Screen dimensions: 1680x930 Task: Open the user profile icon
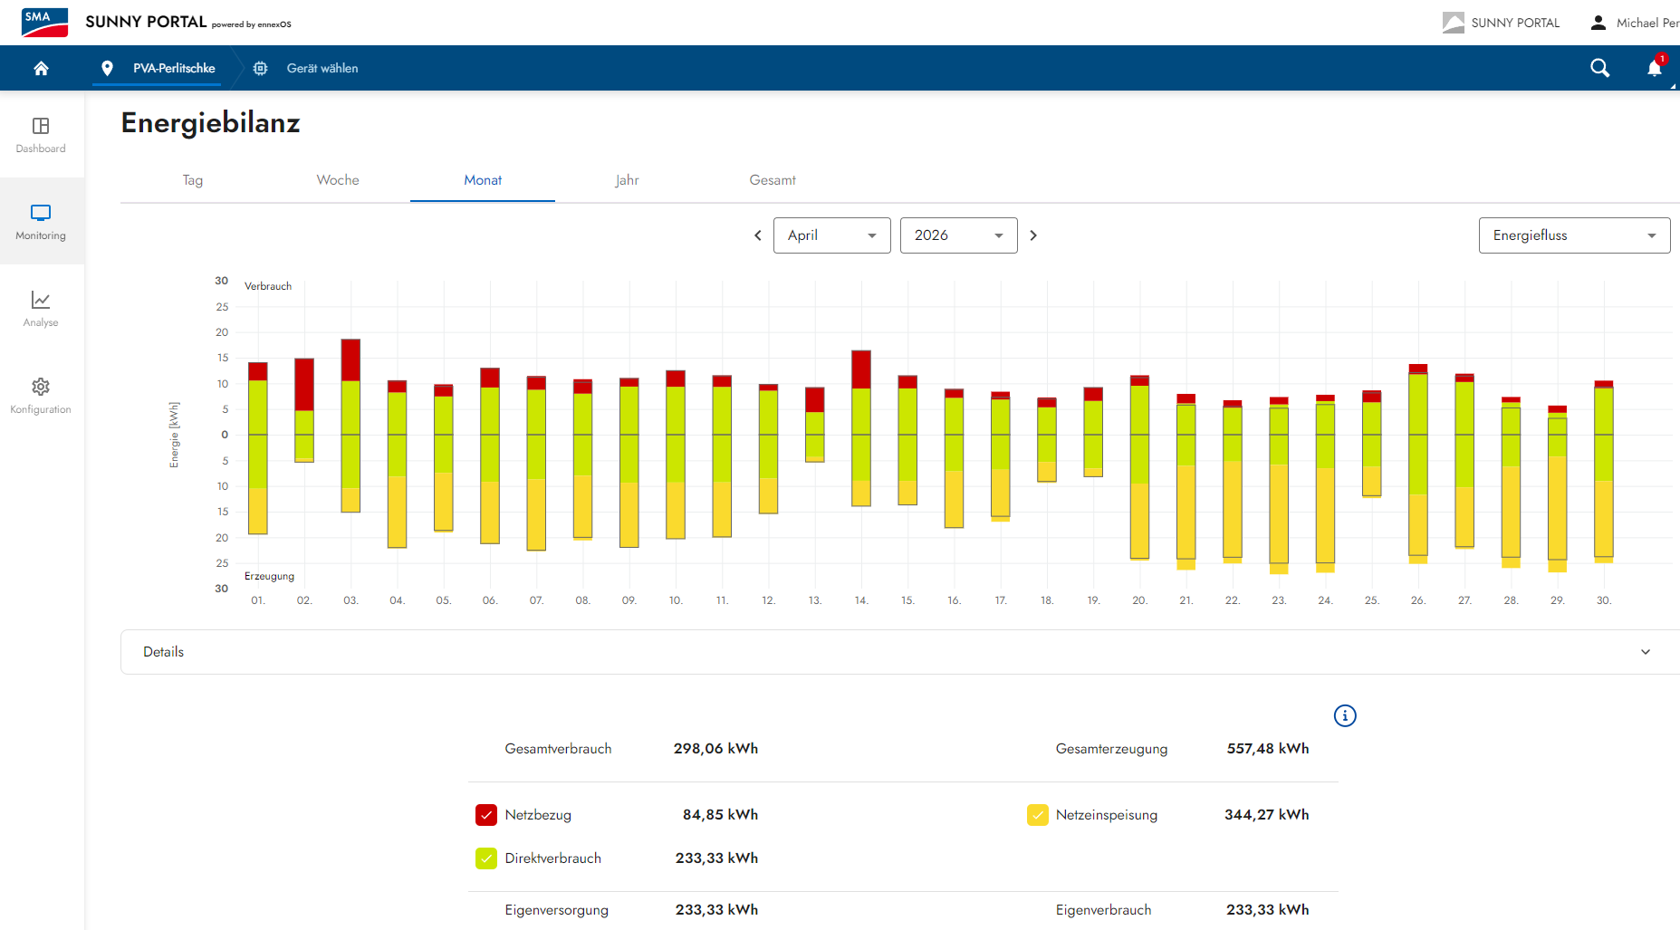[x=1598, y=23]
